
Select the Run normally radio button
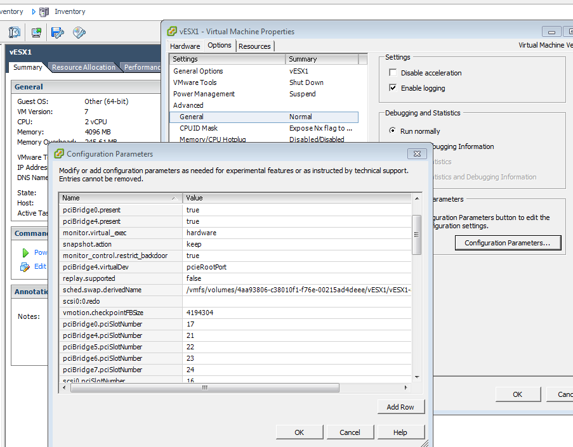pyautogui.click(x=393, y=131)
